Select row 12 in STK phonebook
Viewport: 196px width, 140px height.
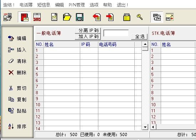coord(173,117)
